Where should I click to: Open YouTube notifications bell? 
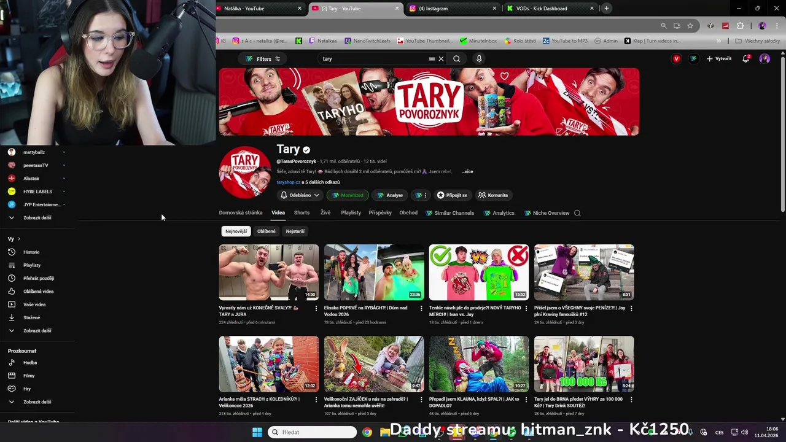tap(746, 59)
